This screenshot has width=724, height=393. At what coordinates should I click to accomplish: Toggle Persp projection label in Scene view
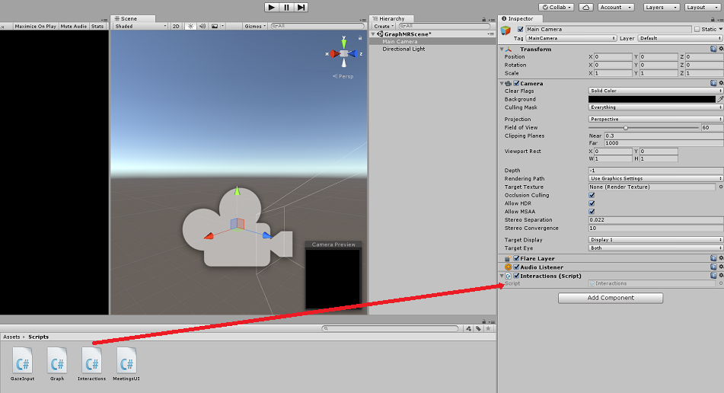pyautogui.click(x=343, y=77)
